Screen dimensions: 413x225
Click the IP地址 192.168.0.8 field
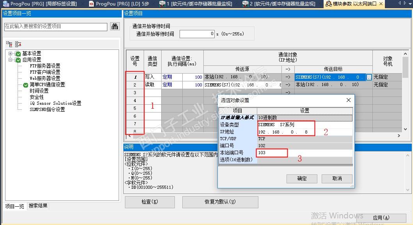pos(305,132)
